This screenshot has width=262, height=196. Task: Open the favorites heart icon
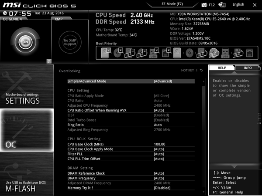[222, 5]
